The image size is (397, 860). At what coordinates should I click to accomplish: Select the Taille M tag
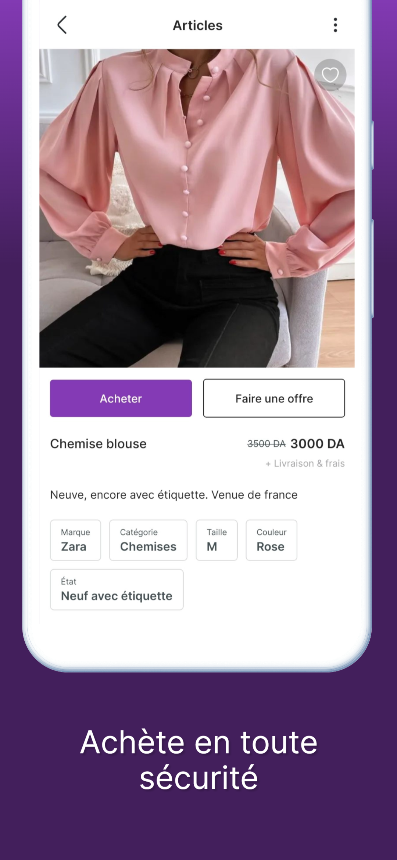[217, 540]
